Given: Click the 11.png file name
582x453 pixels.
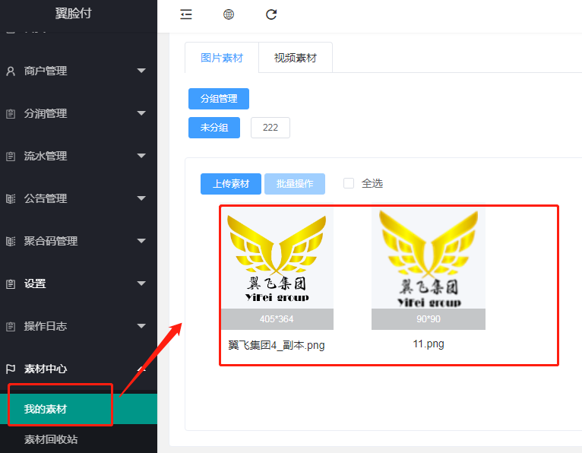Looking at the screenshot, I should tap(429, 344).
